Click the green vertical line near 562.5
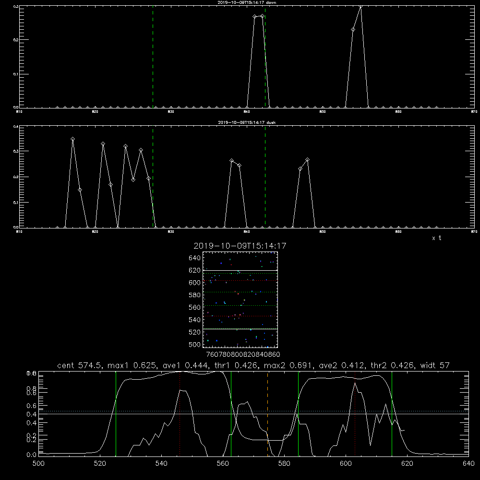480x480 pixels. pos(231,413)
